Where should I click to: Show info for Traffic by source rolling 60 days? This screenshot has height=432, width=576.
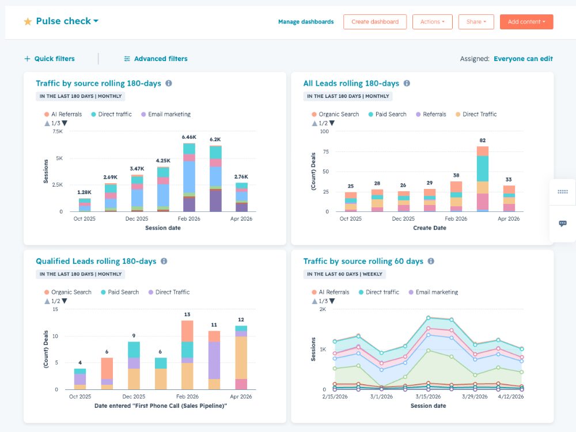click(431, 261)
